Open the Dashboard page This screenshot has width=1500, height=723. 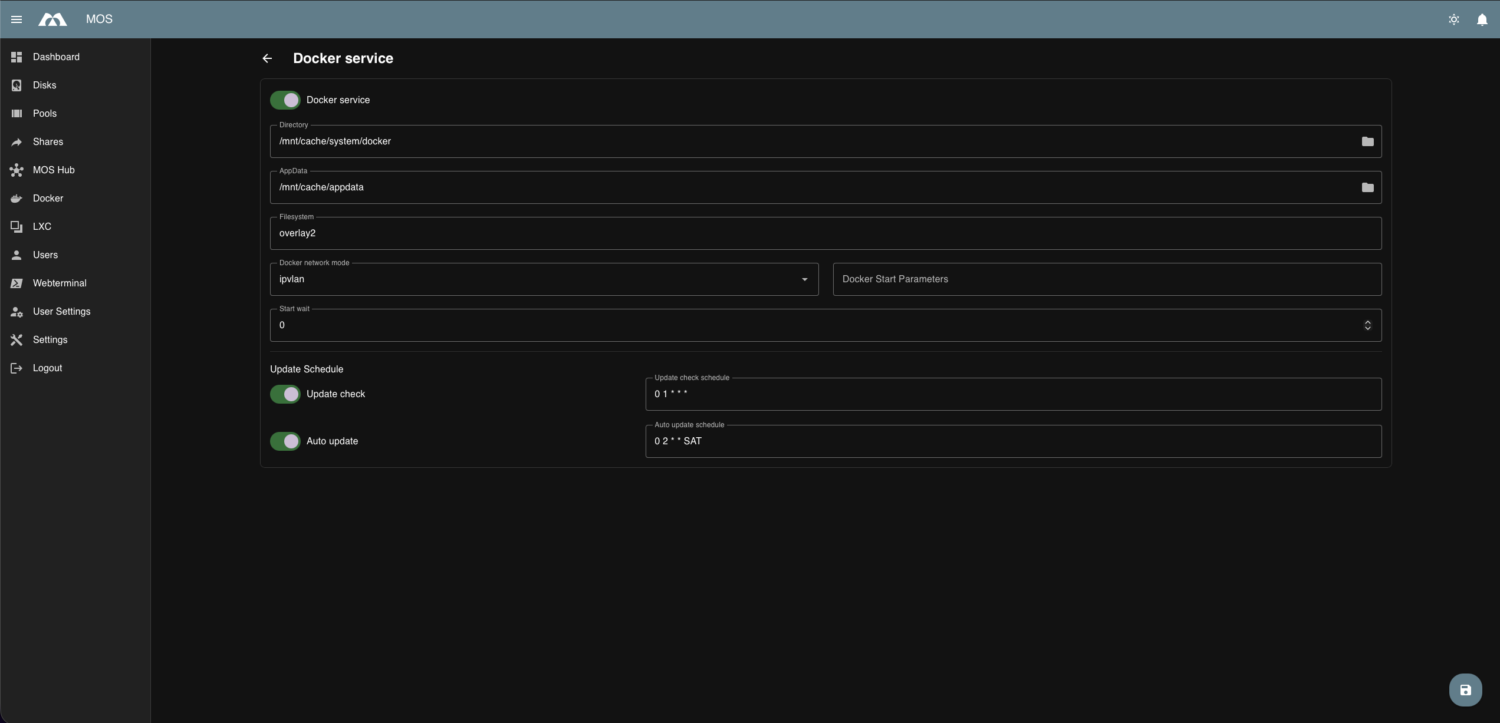(56, 57)
